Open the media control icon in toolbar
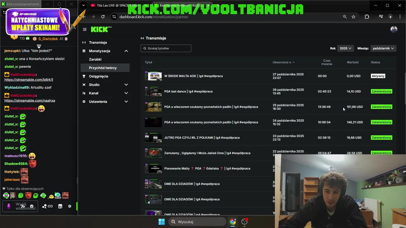The height and width of the screenshot is (228, 406). 381,17
